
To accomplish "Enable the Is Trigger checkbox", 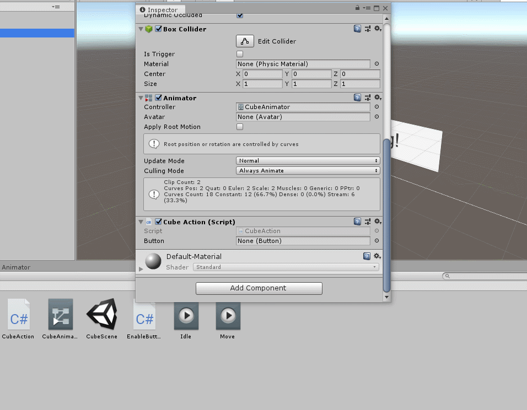I will pyautogui.click(x=240, y=53).
